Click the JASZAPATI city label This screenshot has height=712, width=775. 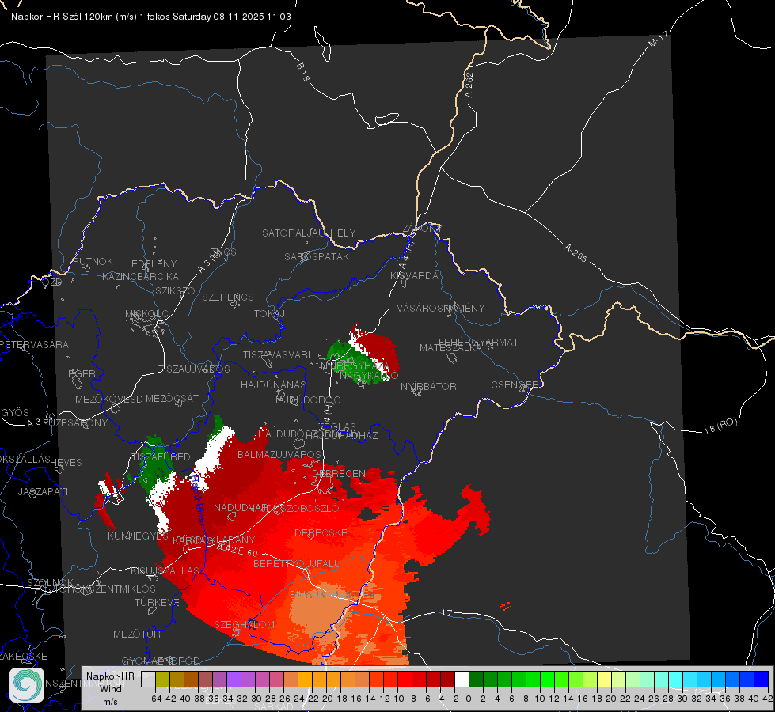[x=43, y=491]
